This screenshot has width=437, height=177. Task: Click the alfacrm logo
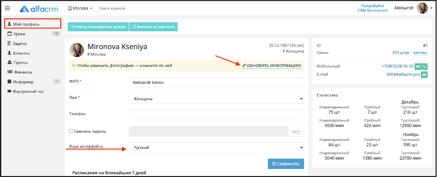[x=39, y=8]
